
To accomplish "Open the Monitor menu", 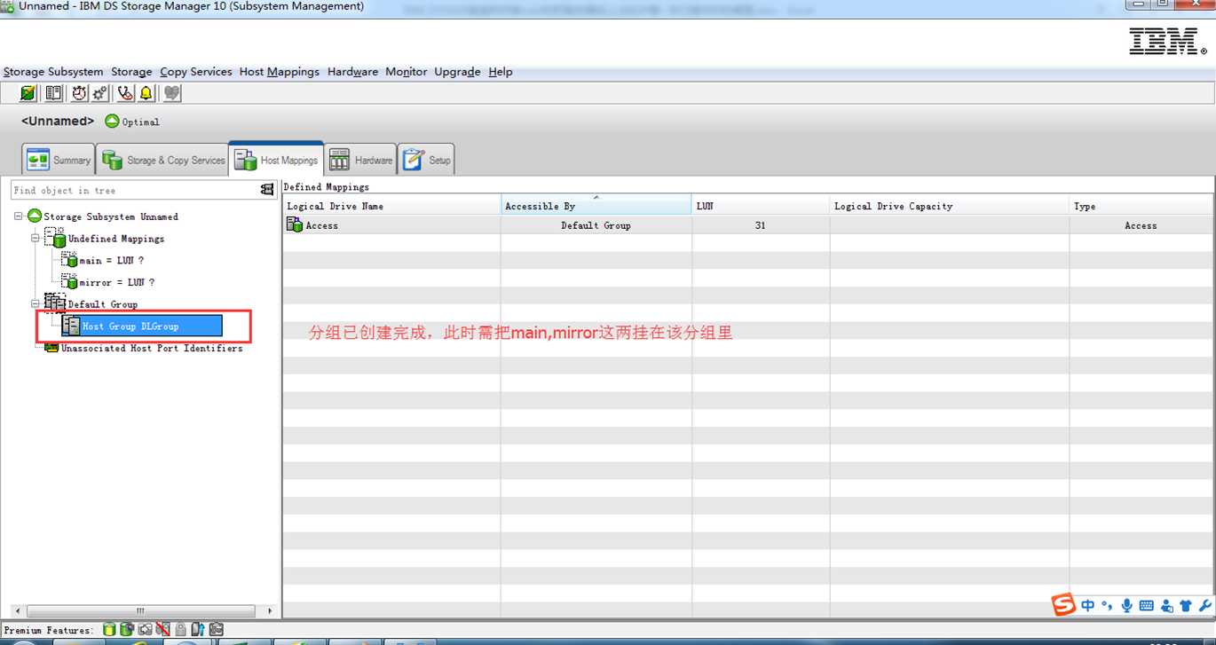I will tap(407, 72).
